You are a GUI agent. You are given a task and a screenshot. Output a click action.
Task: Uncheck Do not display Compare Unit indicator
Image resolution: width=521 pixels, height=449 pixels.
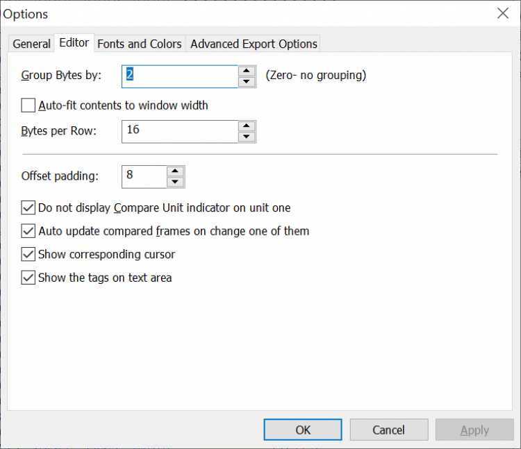[28, 207]
